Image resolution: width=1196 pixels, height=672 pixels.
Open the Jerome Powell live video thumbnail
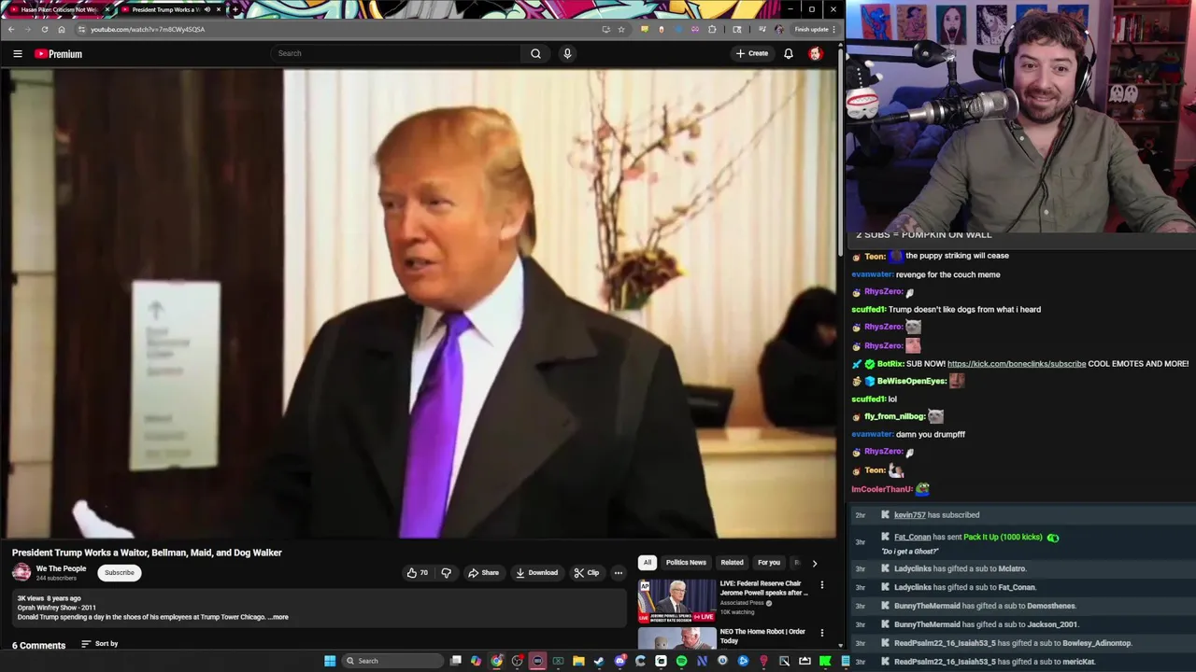(x=677, y=601)
